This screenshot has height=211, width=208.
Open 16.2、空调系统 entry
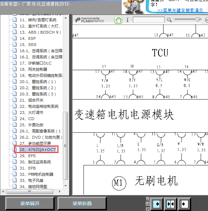(41, 57)
